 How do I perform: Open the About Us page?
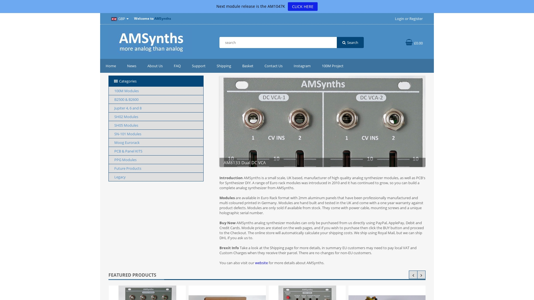click(155, 66)
